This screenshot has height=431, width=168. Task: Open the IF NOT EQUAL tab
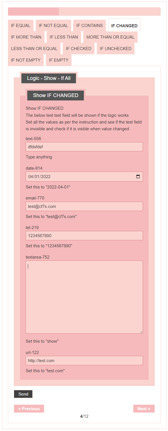53,26
